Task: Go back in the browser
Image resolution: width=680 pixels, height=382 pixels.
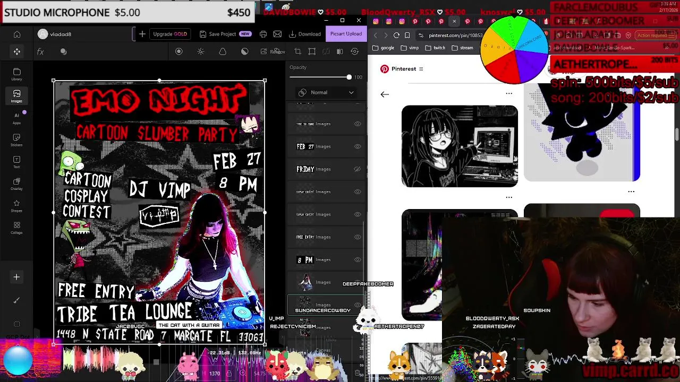Action: 376,36
